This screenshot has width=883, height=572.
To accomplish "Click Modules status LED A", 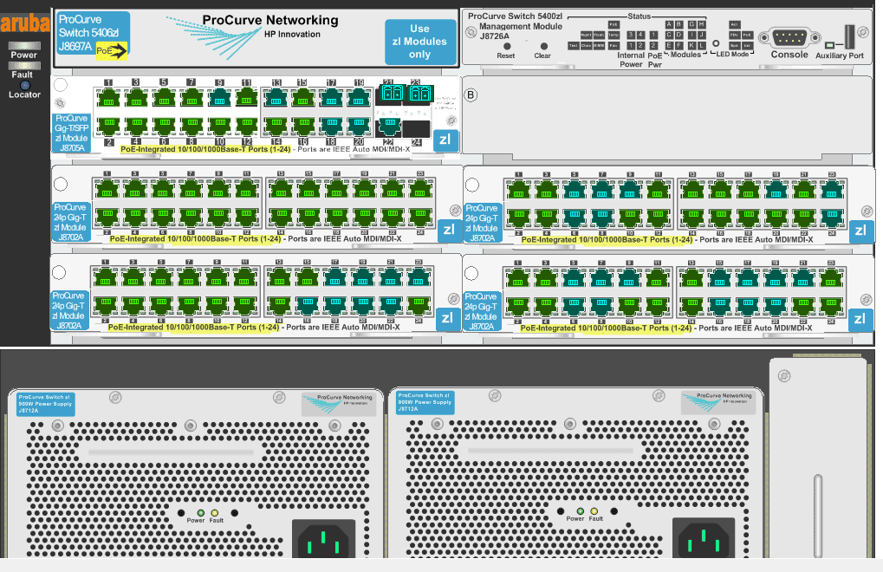I will point(670,24).
